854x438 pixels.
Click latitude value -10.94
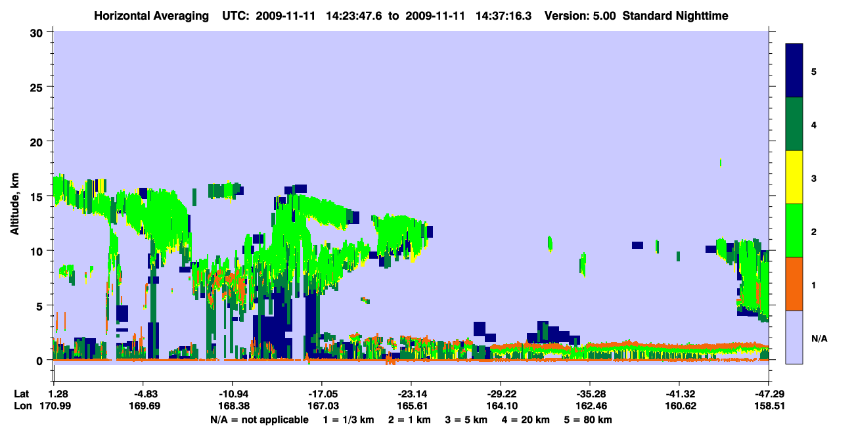[x=233, y=394]
